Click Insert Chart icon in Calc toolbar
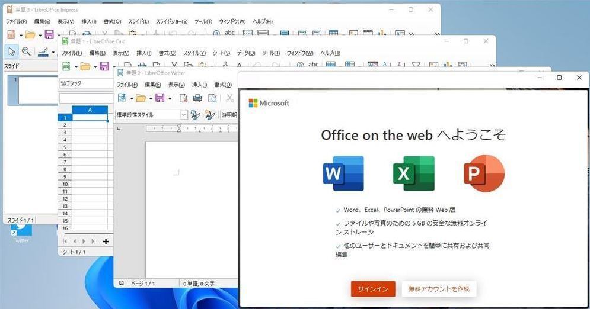The width and height of the screenshot is (590, 309). click(x=448, y=65)
